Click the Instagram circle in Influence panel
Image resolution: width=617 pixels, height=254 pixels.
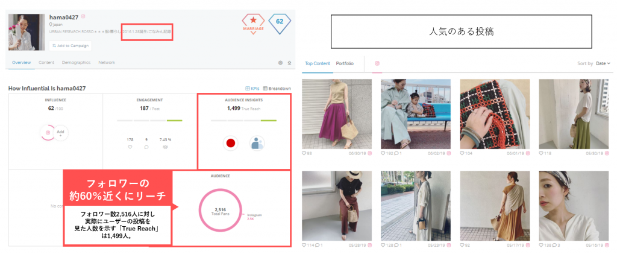point(48,133)
